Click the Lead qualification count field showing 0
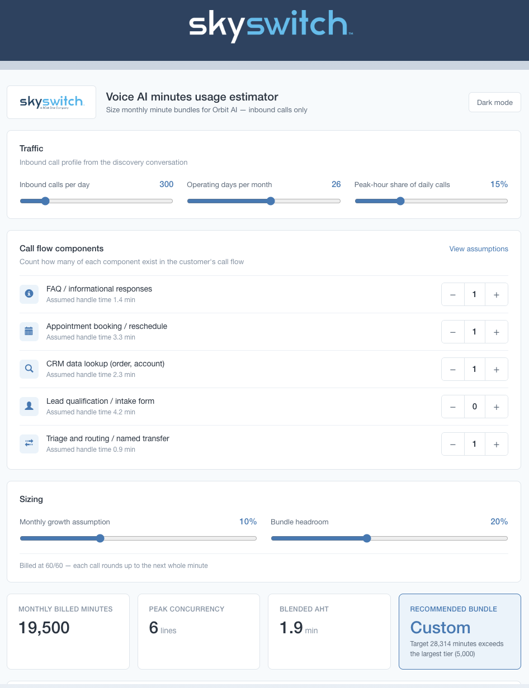This screenshot has height=688, width=529. coord(475,407)
